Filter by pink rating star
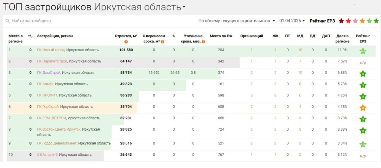Viewport: 381px width, 168px height. pyautogui.click(x=355, y=21)
